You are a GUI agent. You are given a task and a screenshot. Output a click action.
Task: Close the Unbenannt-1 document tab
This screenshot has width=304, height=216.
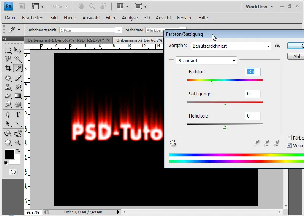(x=108, y=40)
